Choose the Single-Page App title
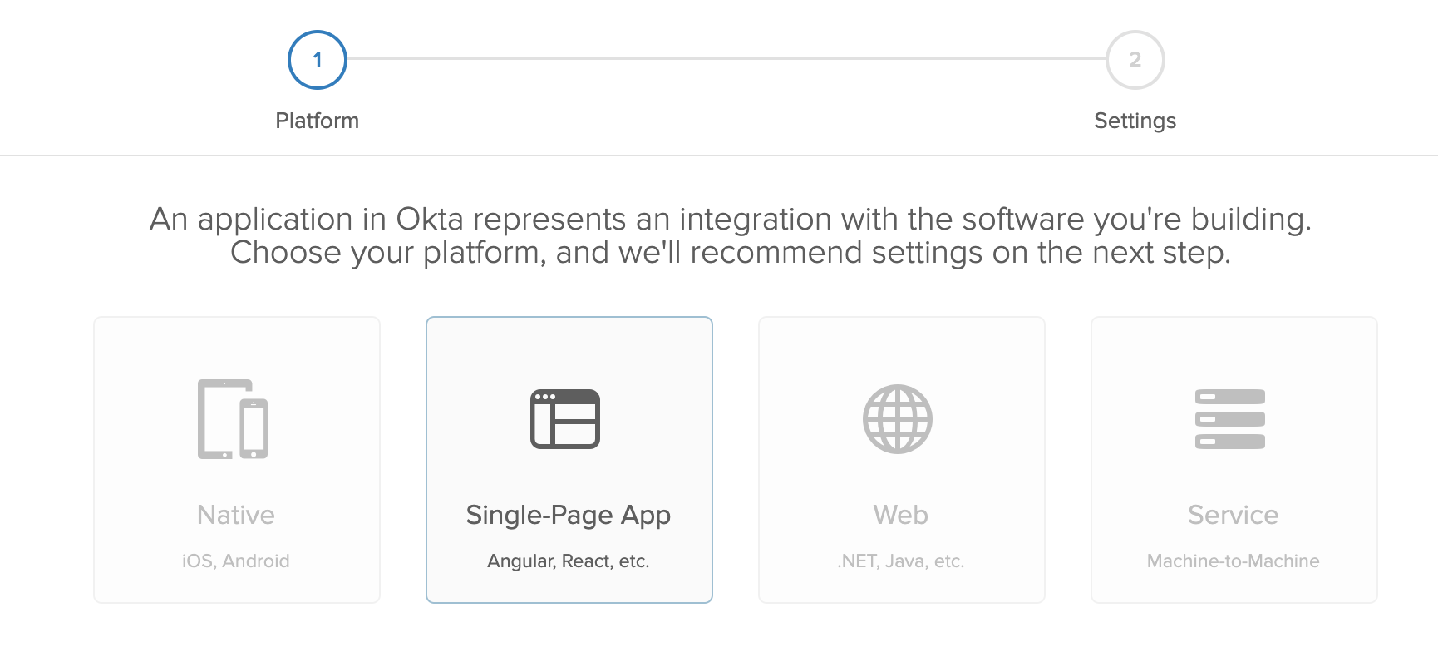This screenshot has height=657, width=1438. (569, 515)
